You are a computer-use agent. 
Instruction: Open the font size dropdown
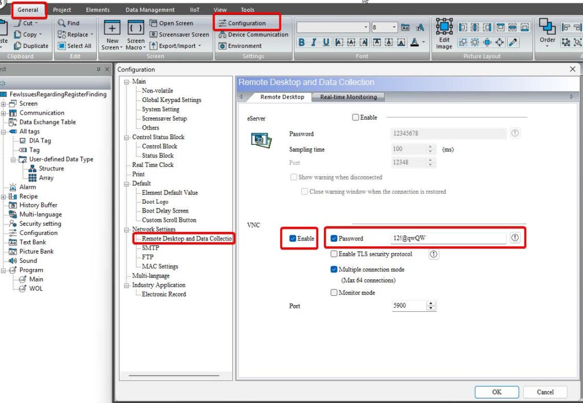point(394,27)
